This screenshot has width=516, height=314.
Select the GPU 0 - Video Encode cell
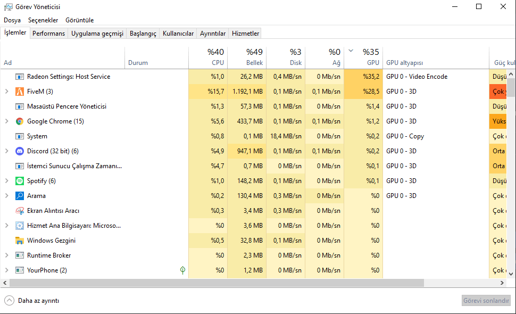pyautogui.click(x=436, y=77)
